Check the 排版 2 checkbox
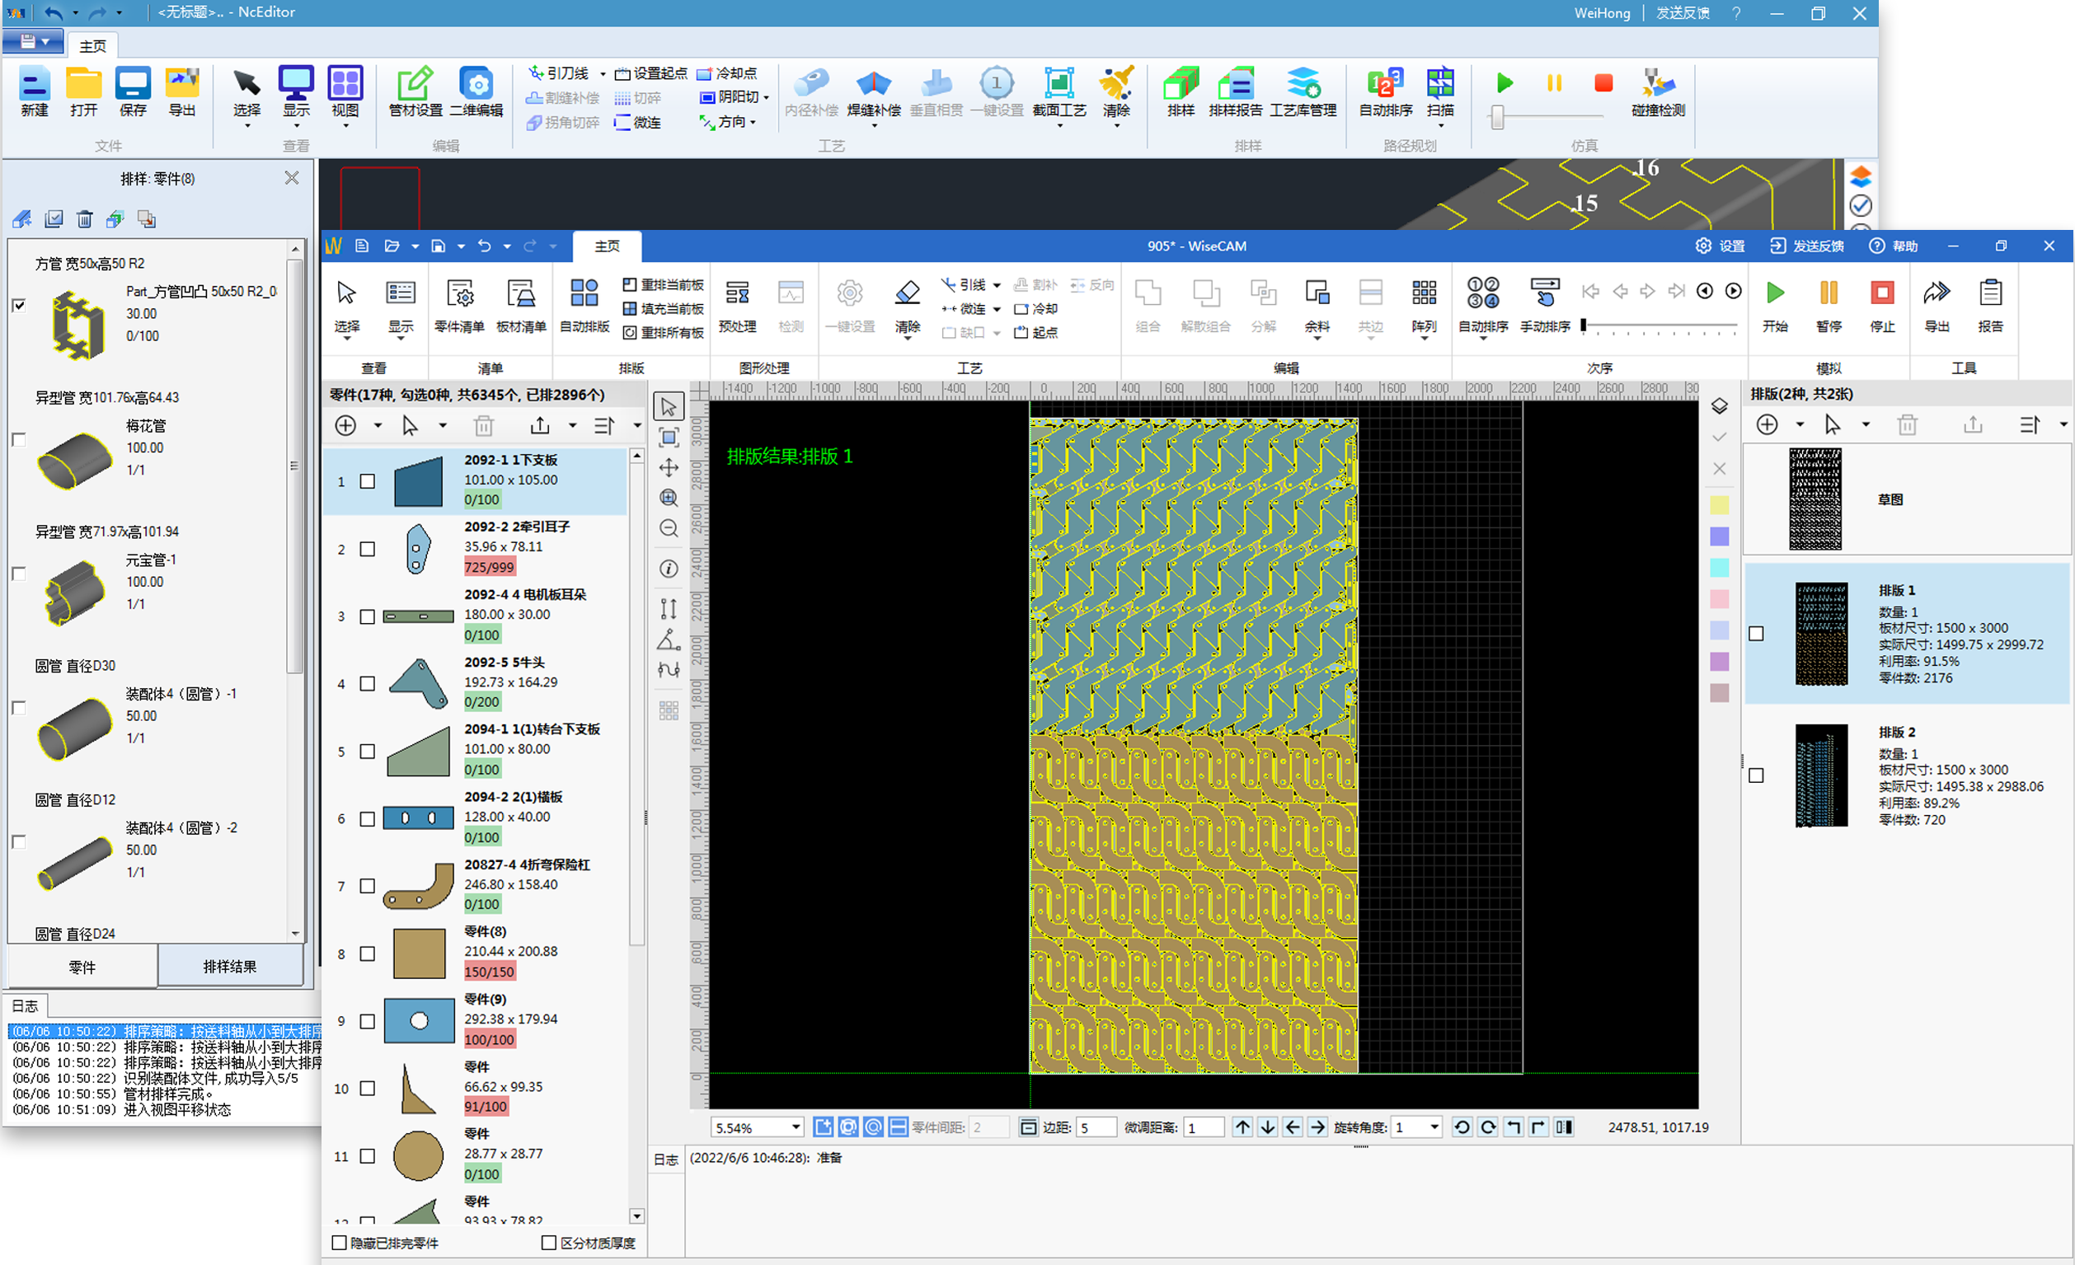This screenshot has height=1265, width=2075. [1756, 775]
